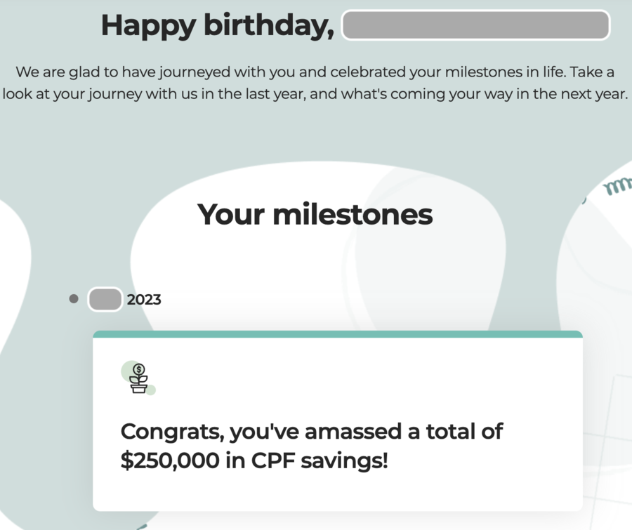Click the Happy birthday heading text

point(218,25)
